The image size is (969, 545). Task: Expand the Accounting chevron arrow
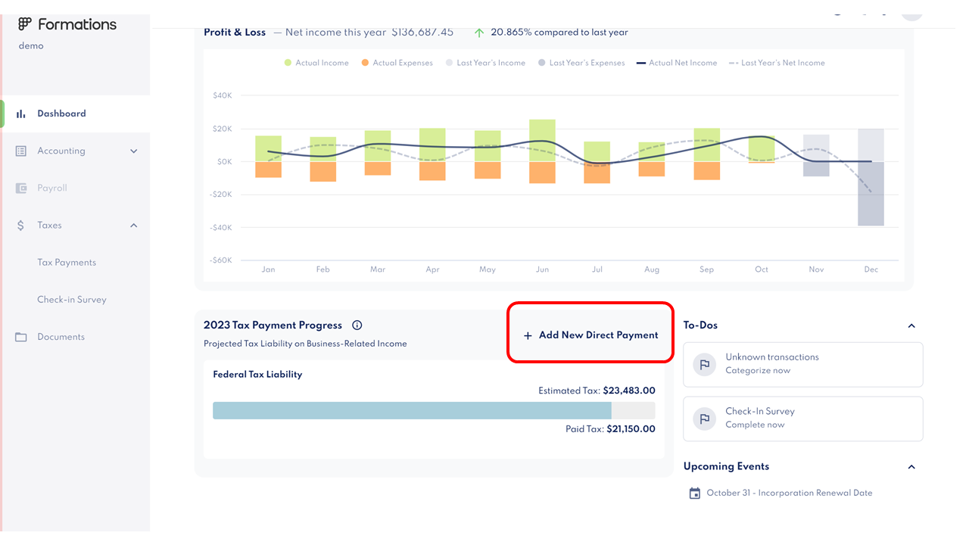click(134, 151)
